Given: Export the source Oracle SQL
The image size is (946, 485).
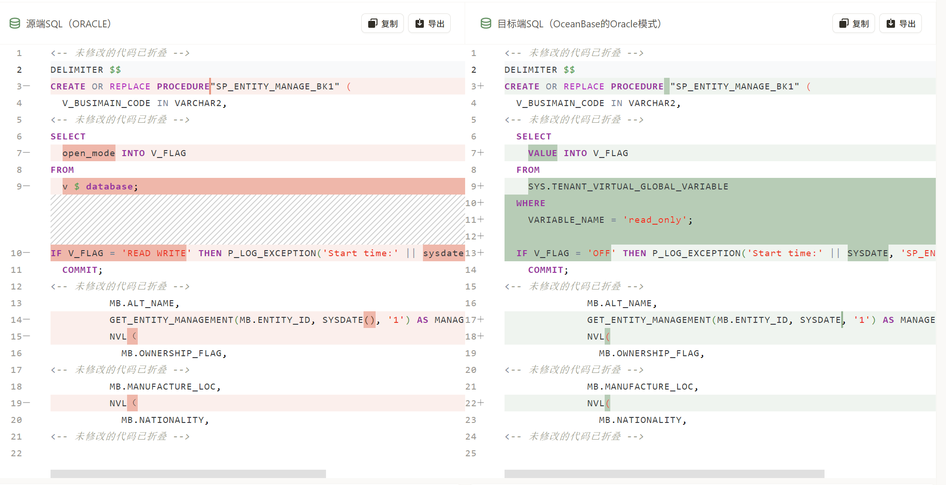Looking at the screenshot, I should 429,24.
